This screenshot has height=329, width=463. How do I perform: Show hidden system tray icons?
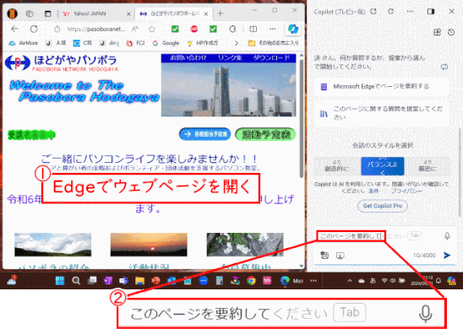[x=350, y=281]
